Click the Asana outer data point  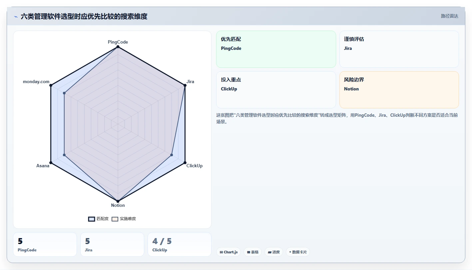51,163
